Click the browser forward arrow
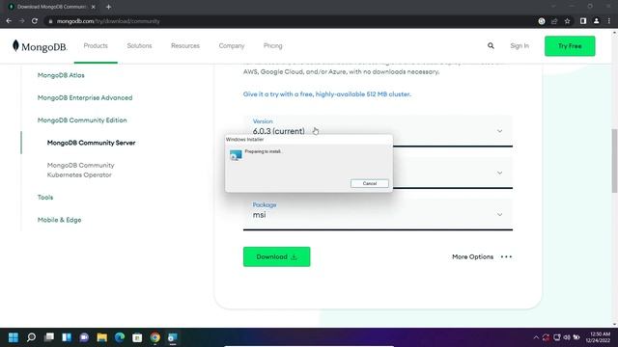 [x=21, y=21]
